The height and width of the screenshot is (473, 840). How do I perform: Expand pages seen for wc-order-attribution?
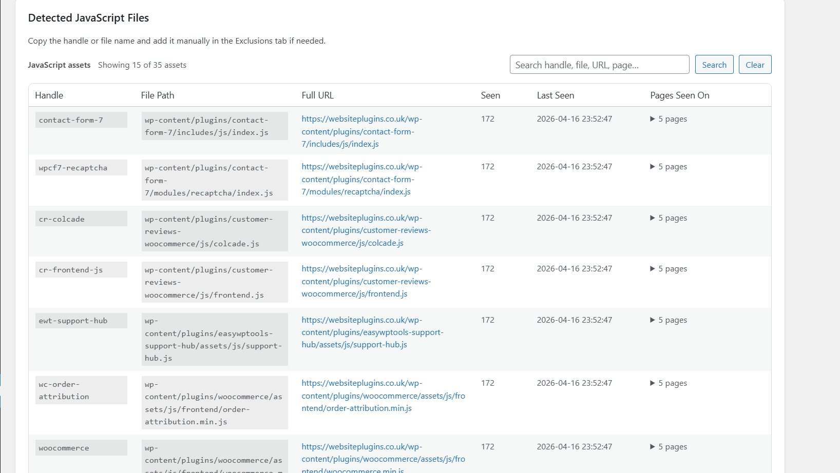tap(667, 383)
